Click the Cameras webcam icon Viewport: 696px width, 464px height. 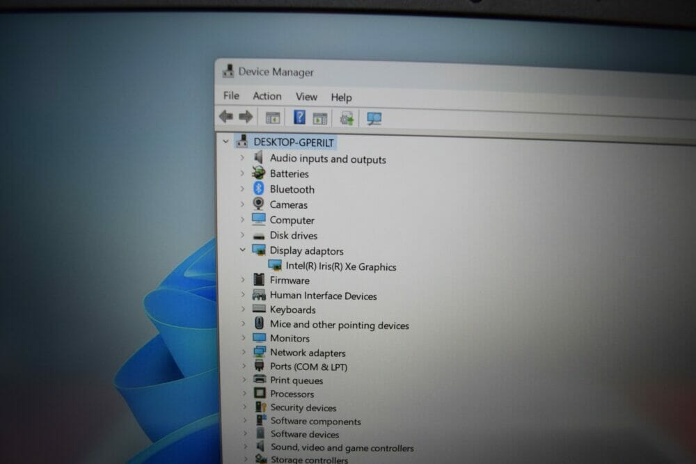[258, 204]
